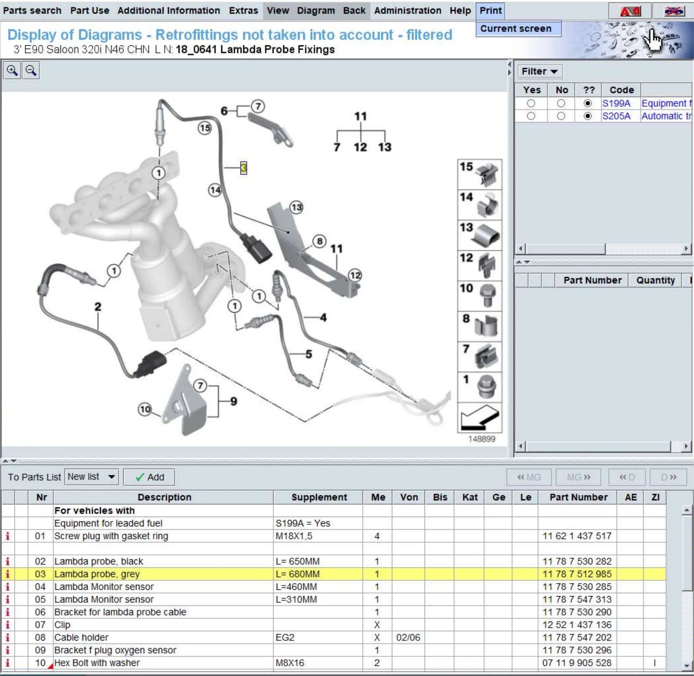Select thumbnail 12 clip in parts strip
This screenshot has width=694, height=676.
click(x=479, y=266)
